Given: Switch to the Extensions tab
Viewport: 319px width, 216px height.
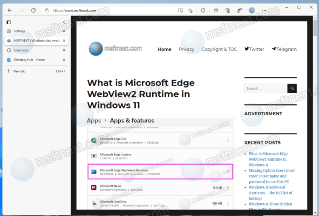Looking at the screenshot, I should point(37,50).
